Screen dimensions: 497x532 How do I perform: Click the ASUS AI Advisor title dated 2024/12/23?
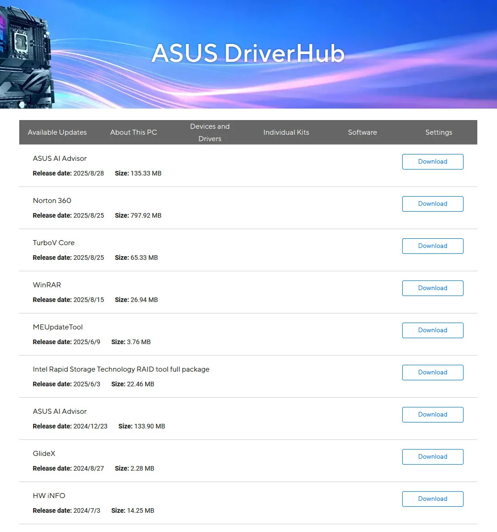coord(60,411)
